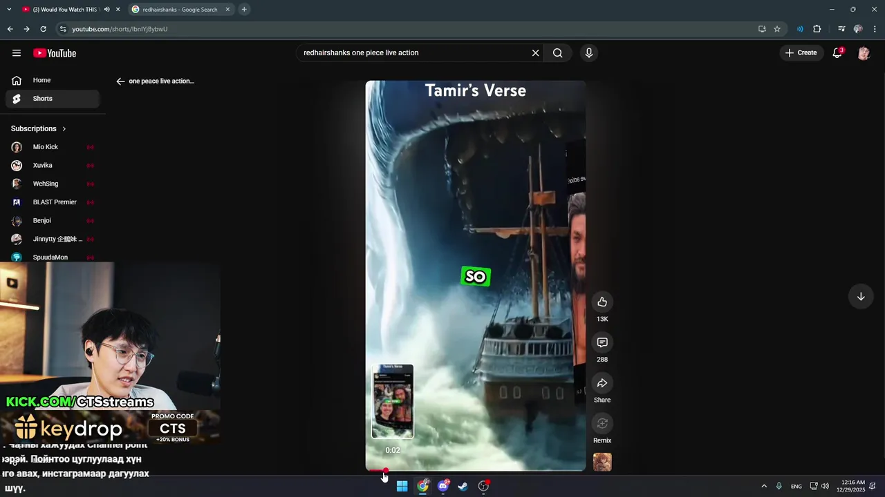Open YouTube notifications bell
The width and height of the screenshot is (885, 497).
[837, 52]
